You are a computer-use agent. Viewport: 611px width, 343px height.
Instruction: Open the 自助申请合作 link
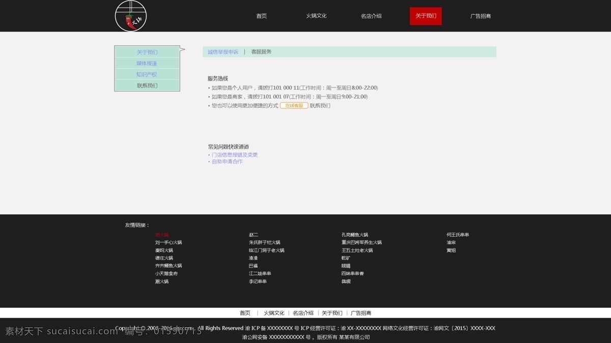(227, 161)
